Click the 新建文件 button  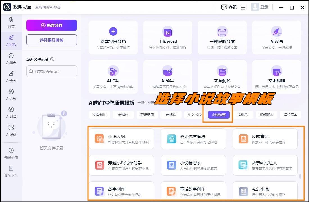pyautogui.click(x=51, y=25)
